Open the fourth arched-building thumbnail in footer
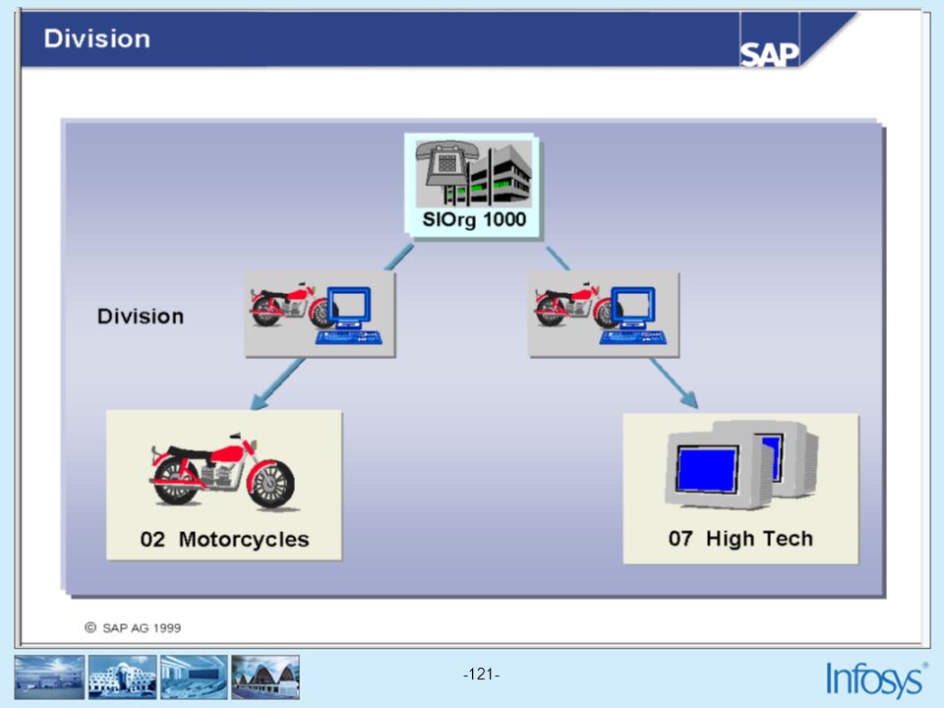This screenshot has height=708, width=944. (x=265, y=678)
